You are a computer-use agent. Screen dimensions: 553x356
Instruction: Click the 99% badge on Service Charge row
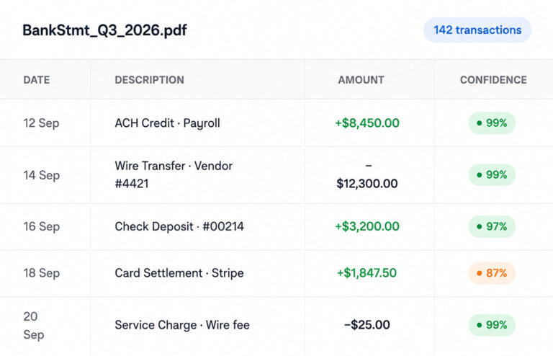(x=492, y=324)
